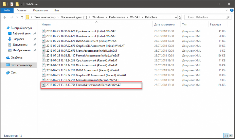Select Cpu.Assessment (Initial).WinSAT file icon

click(43, 31)
